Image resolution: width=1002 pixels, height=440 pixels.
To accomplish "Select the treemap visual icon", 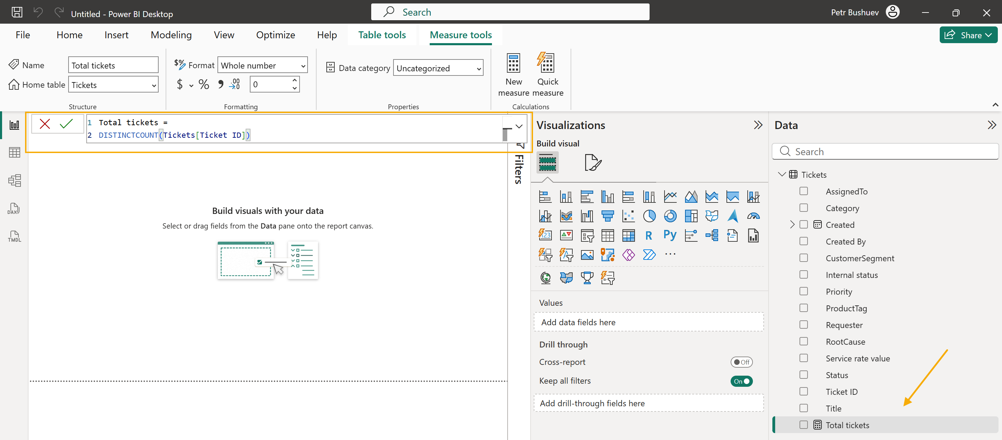I will [x=691, y=216].
